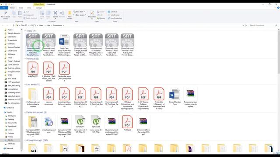
Task: Click Select all in the ribbon
Action: click(x=112, y=12)
